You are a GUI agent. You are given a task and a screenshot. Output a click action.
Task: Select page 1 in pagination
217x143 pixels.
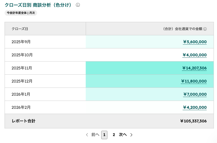point(104,135)
